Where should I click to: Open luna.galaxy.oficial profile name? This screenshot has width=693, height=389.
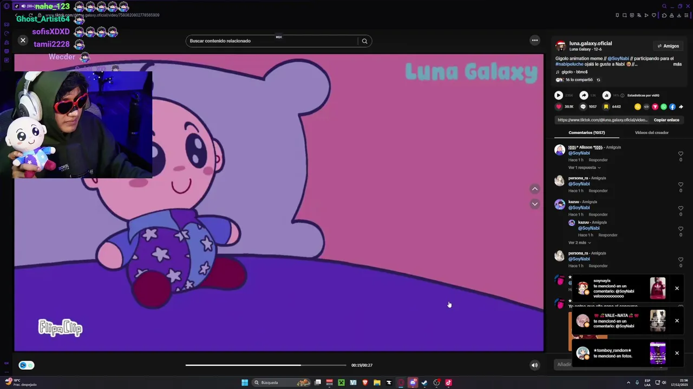click(x=591, y=43)
